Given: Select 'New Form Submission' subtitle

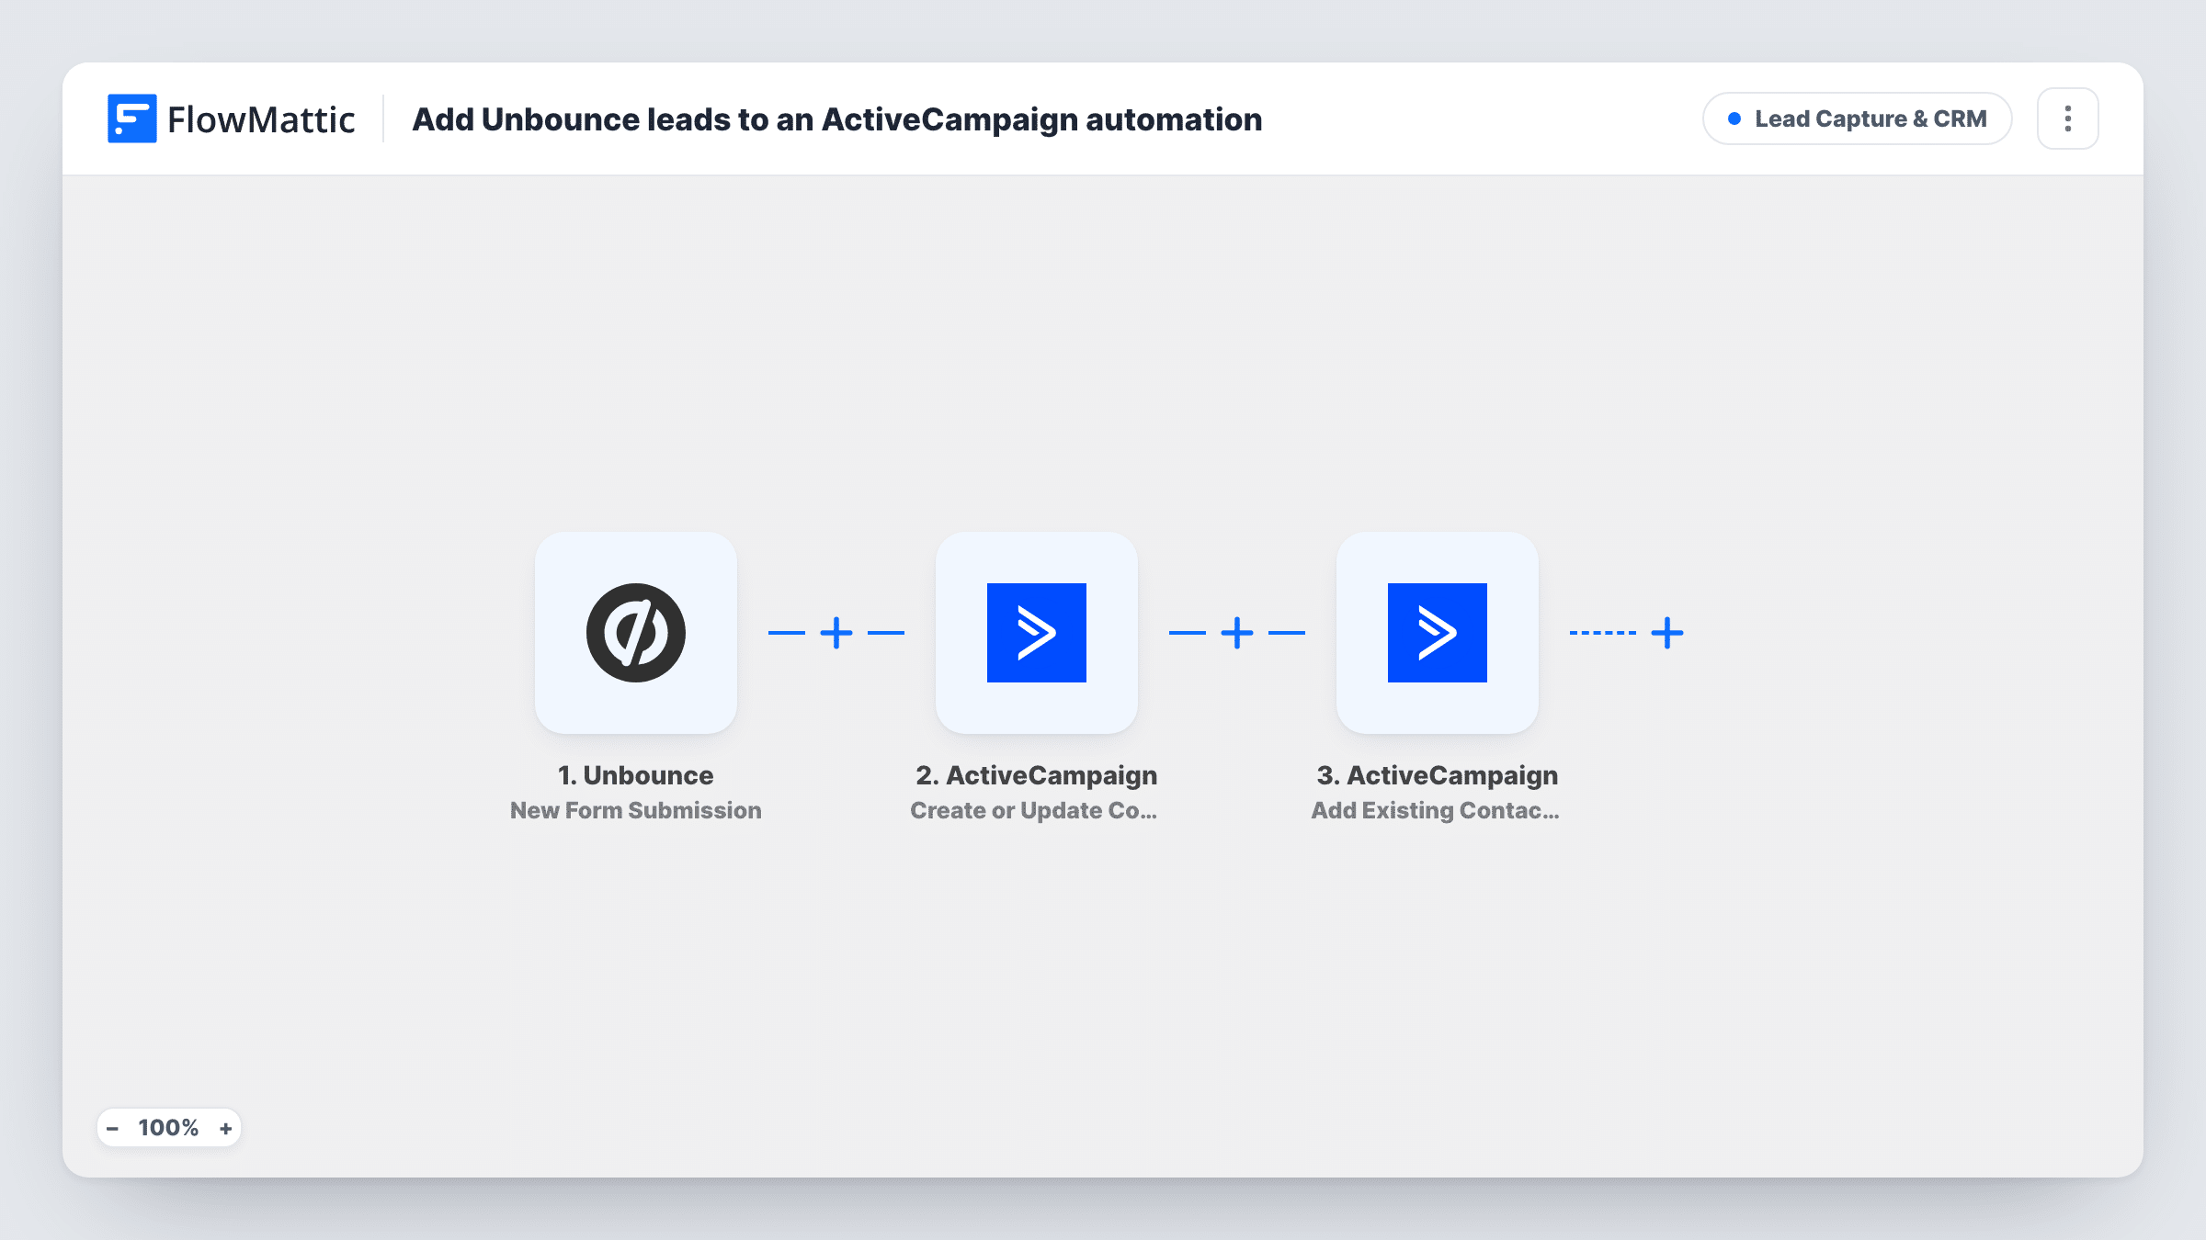Looking at the screenshot, I should pos(636,810).
